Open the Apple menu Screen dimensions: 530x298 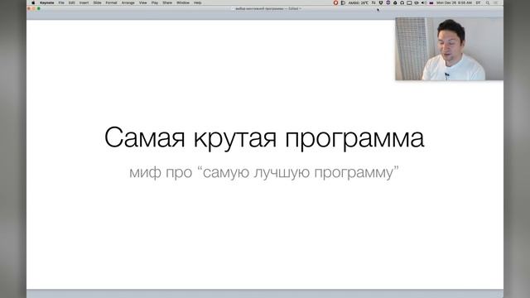[33, 2]
